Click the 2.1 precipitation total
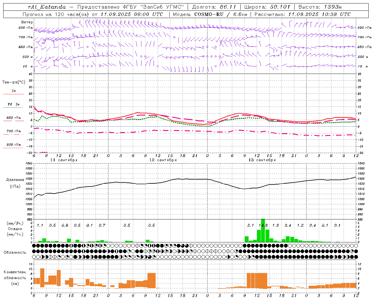Image resolution: width=373 pixels, height=298 pixels. [x=251, y=226]
